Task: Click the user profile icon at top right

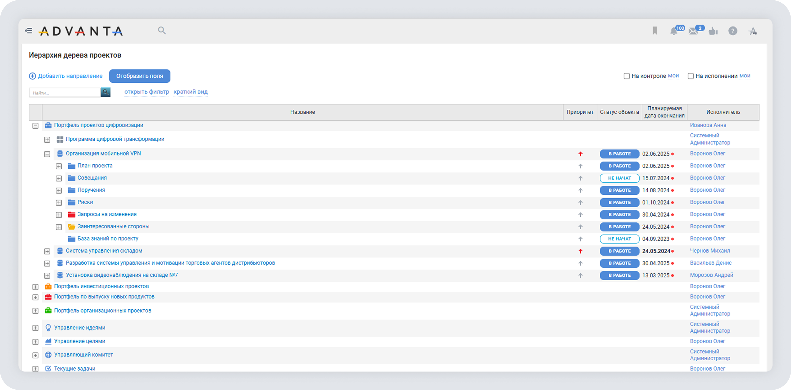Action: click(x=753, y=31)
